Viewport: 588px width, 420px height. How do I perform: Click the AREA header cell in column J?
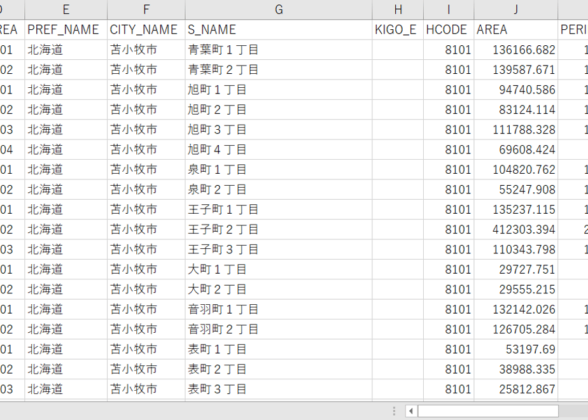click(x=516, y=30)
